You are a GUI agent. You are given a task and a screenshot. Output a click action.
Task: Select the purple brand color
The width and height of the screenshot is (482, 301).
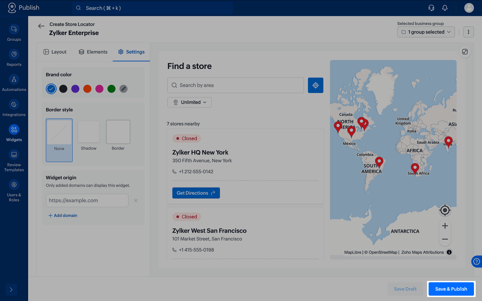75,89
